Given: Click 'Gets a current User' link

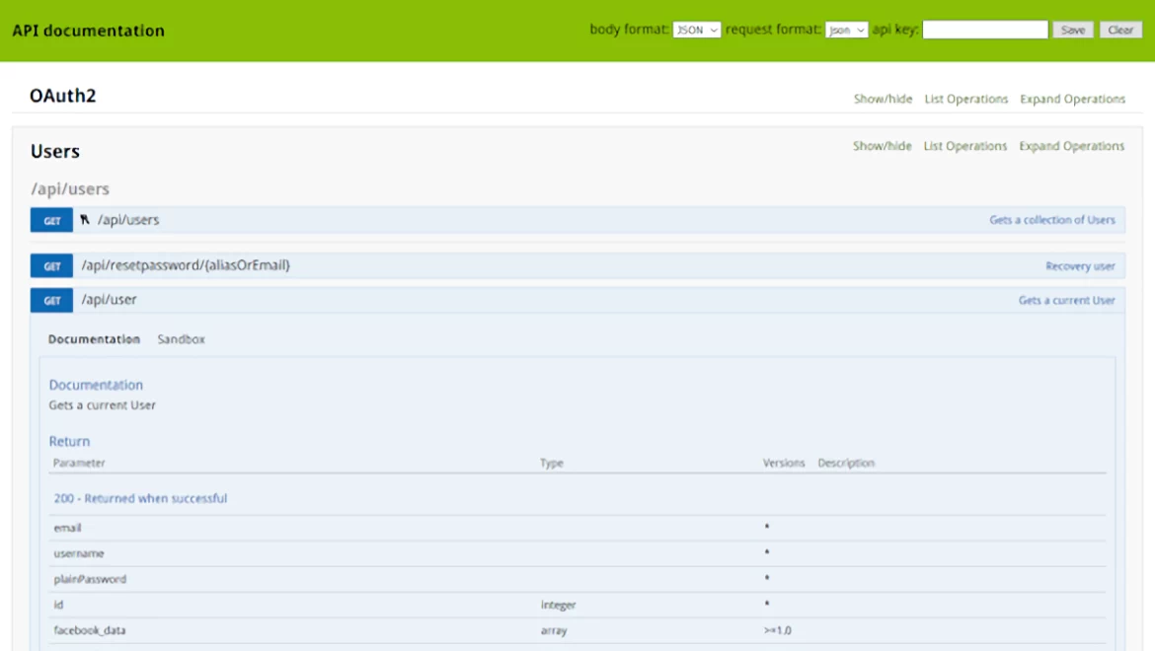Looking at the screenshot, I should click(x=1066, y=300).
